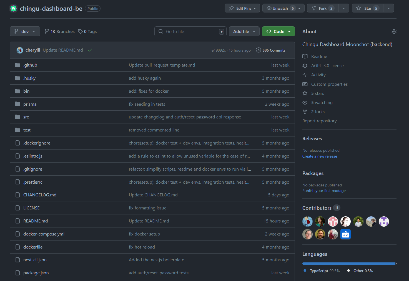This screenshot has height=281, width=409.
Task: Open the README.md file
Action: [36, 221]
